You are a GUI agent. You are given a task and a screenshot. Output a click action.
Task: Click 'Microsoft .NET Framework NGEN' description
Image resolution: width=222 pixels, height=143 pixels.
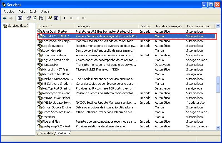(98, 69)
